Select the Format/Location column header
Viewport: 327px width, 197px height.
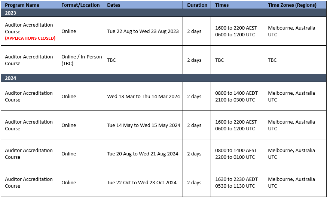(80, 5)
